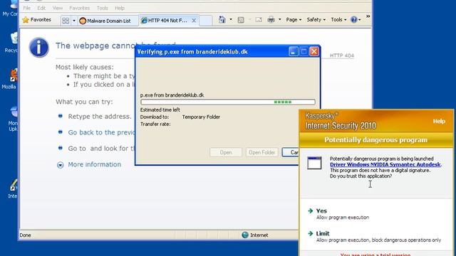Open the File menu
The height and width of the screenshot is (256, 456).
27,8
